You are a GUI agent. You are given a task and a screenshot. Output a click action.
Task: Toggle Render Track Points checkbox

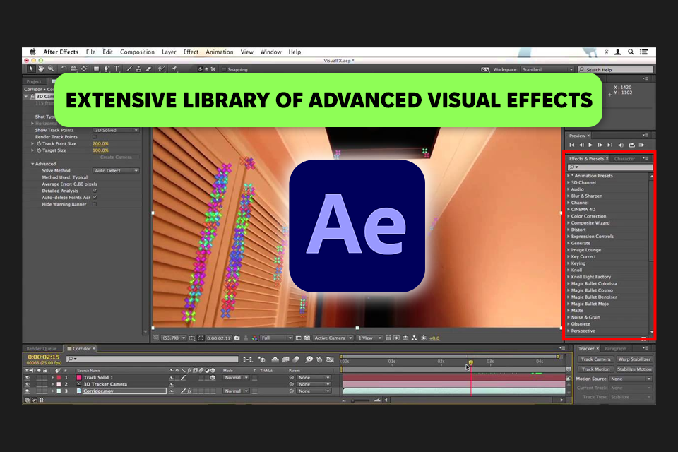(x=94, y=137)
